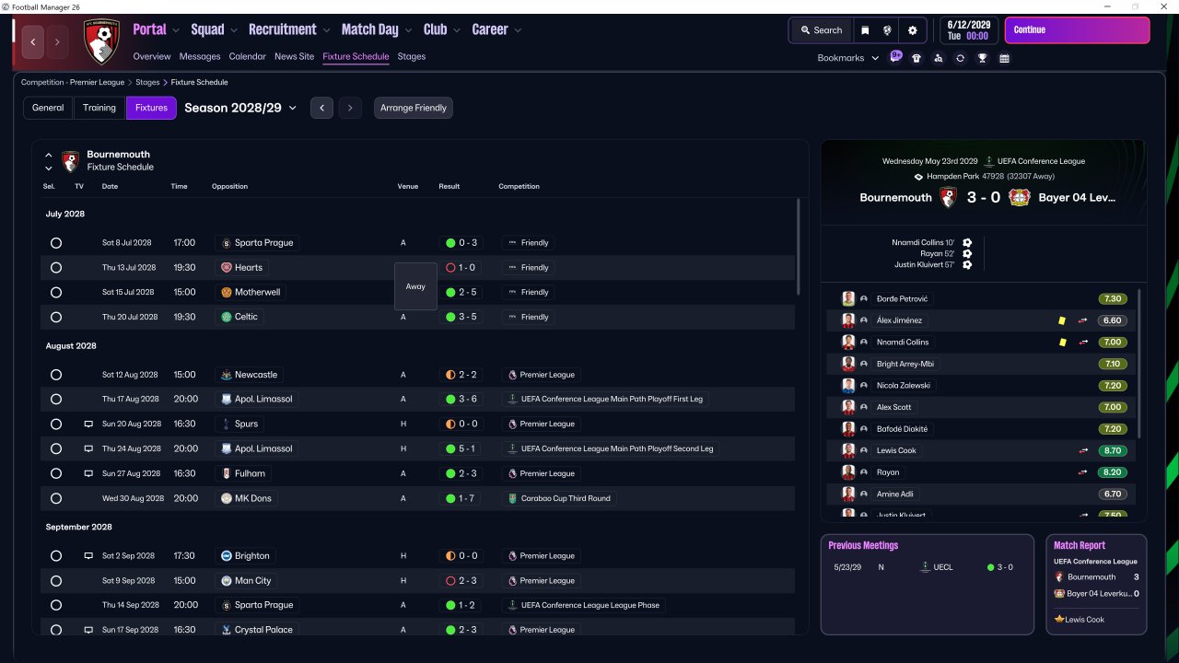Select the Man City fixture radio button
Viewport: 1179px width, 663px height.
point(56,581)
